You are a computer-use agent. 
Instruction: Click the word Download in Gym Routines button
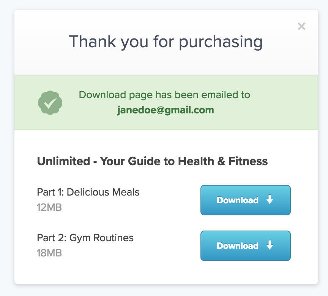pyautogui.click(x=237, y=246)
